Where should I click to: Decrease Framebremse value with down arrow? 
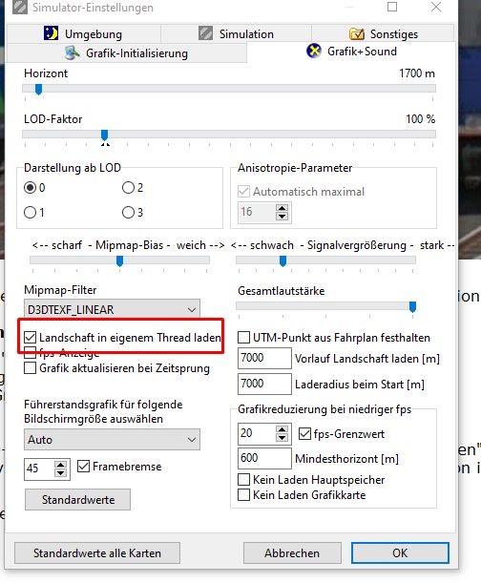click(61, 472)
